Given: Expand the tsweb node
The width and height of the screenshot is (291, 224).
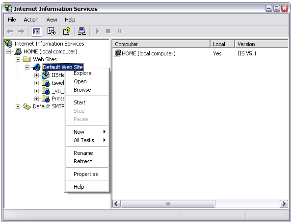Looking at the screenshot, I should point(36,83).
